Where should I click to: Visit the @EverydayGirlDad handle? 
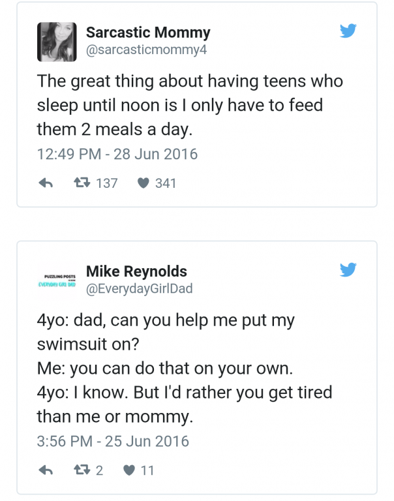[x=139, y=288]
